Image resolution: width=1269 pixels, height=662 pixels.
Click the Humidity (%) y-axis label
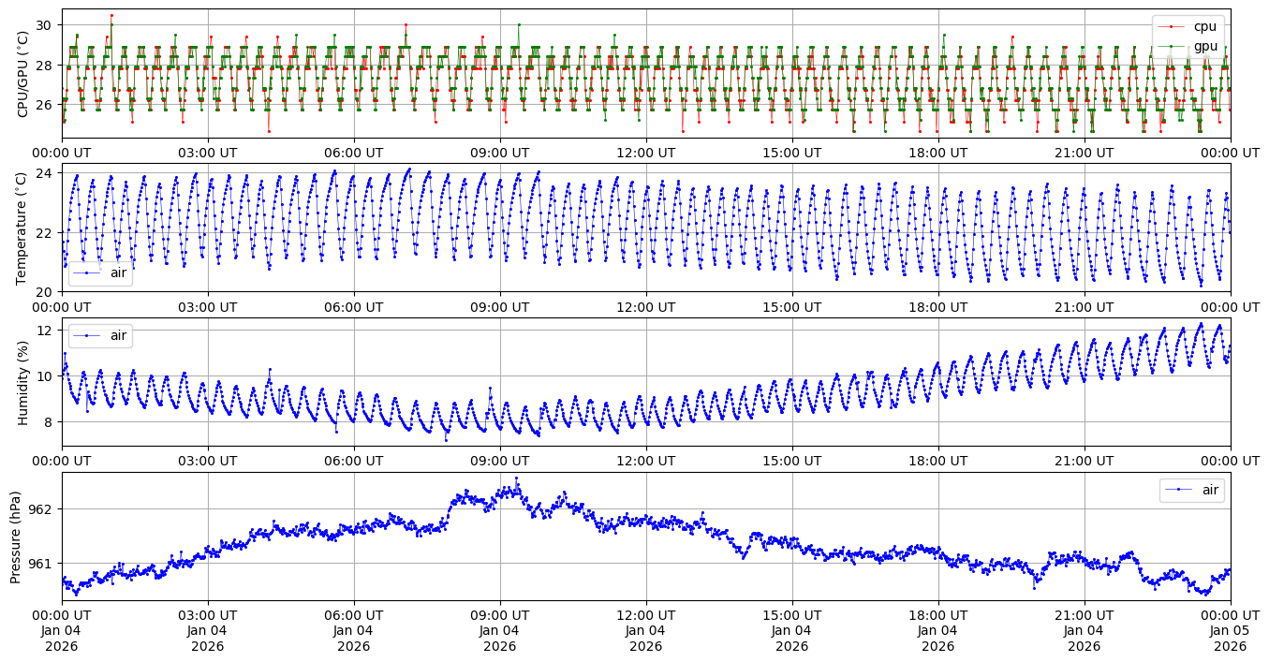tap(22, 381)
